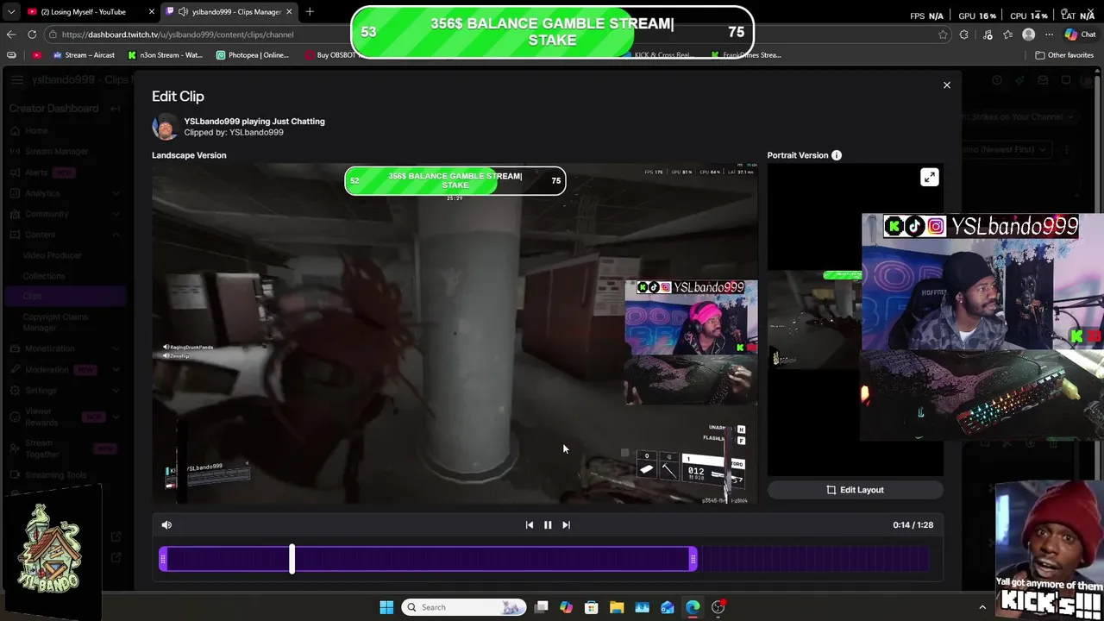The height and width of the screenshot is (621, 1104).
Task: Skip to the next frame
Action: tap(566, 524)
